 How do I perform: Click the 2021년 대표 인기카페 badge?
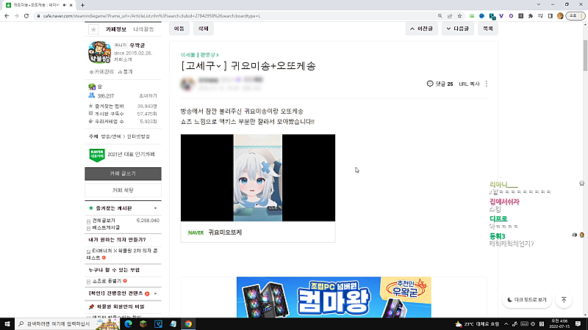(122, 155)
